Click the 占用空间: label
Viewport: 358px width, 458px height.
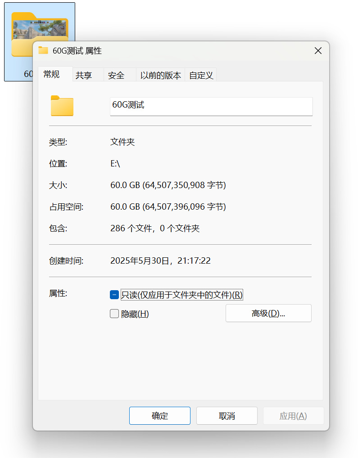tap(66, 207)
